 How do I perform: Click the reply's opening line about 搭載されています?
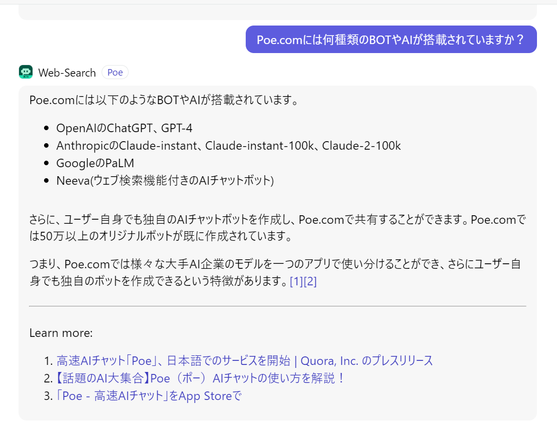pos(164,100)
